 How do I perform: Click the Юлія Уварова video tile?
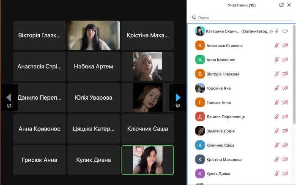click(x=93, y=98)
